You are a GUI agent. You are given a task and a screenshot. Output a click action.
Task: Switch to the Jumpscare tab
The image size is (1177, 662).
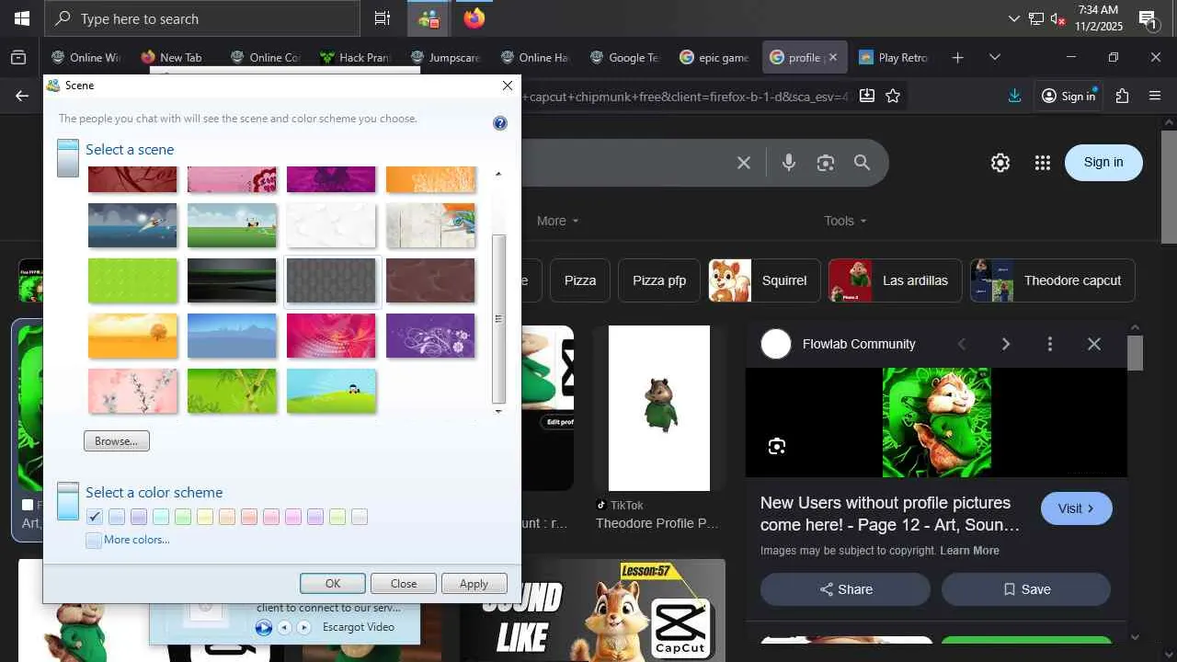(x=445, y=57)
